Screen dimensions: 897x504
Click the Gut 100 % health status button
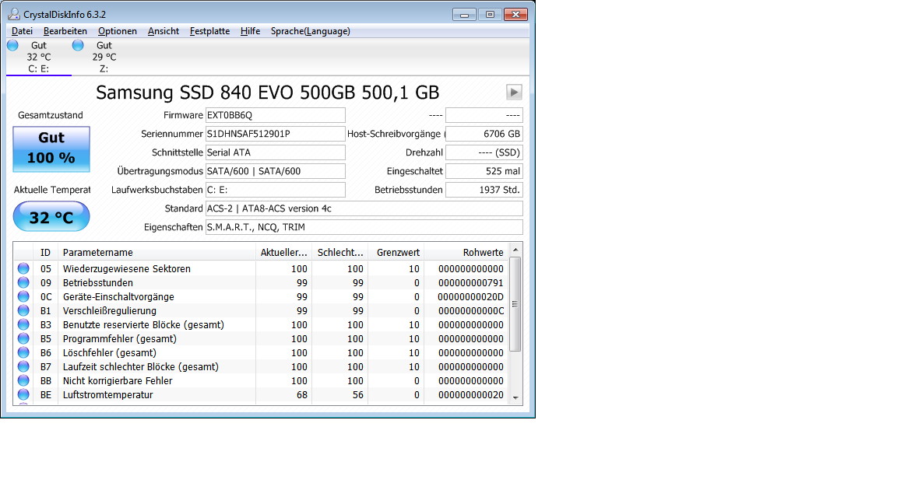pos(51,149)
